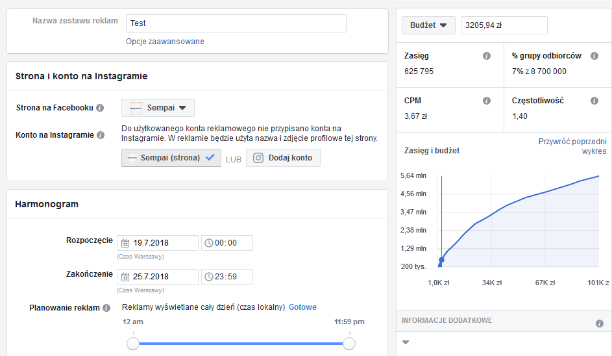This screenshot has width=612, height=356.
Task: Click info icon next to % grupy odbiorców
Action: [x=594, y=56]
